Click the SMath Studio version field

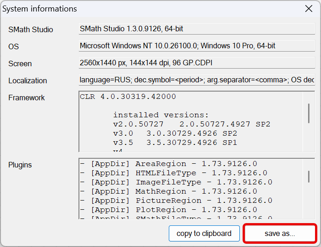(x=197, y=29)
